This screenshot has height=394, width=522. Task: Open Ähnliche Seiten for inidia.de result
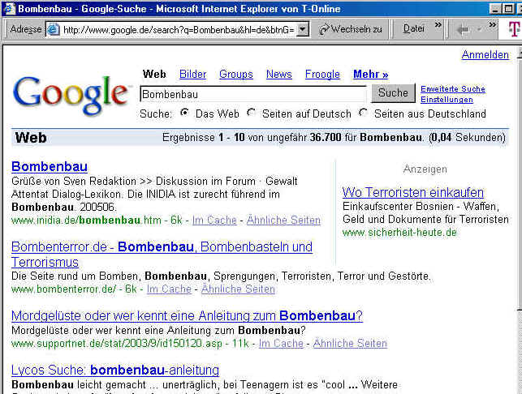pos(283,221)
